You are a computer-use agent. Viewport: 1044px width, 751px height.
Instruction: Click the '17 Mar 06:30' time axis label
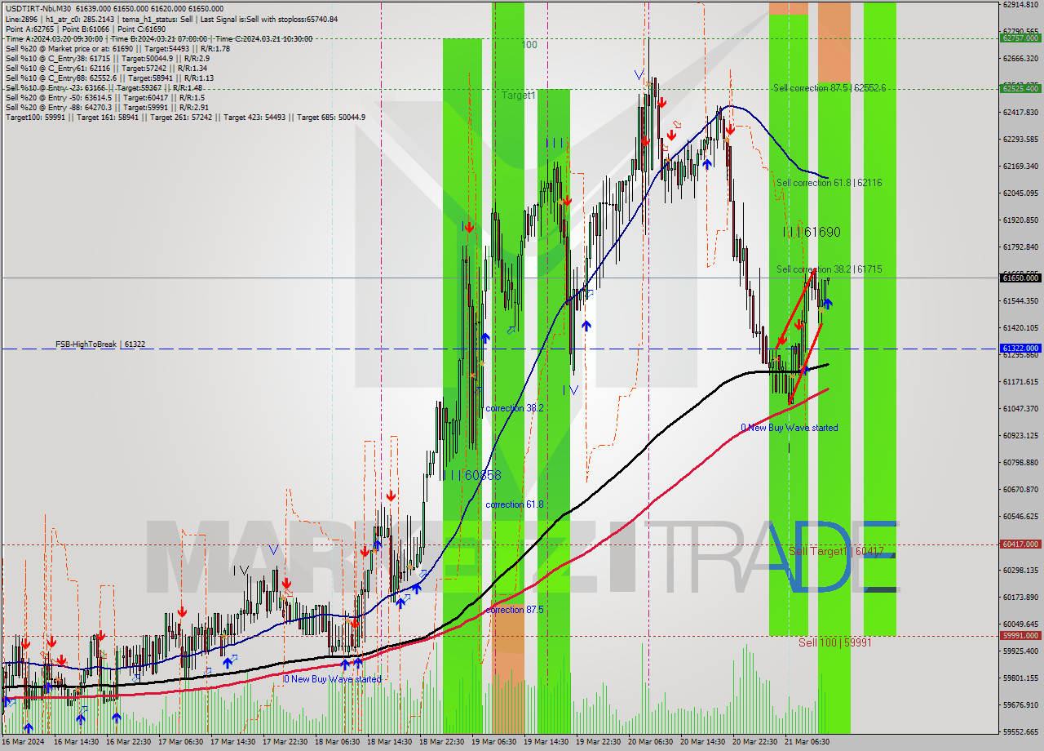182,742
